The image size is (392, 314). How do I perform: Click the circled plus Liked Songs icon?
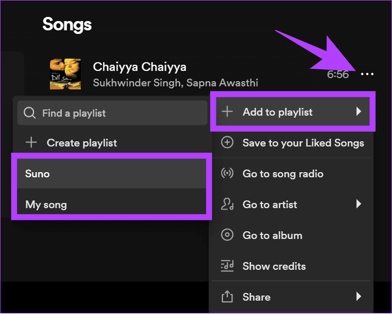(227, 142)
